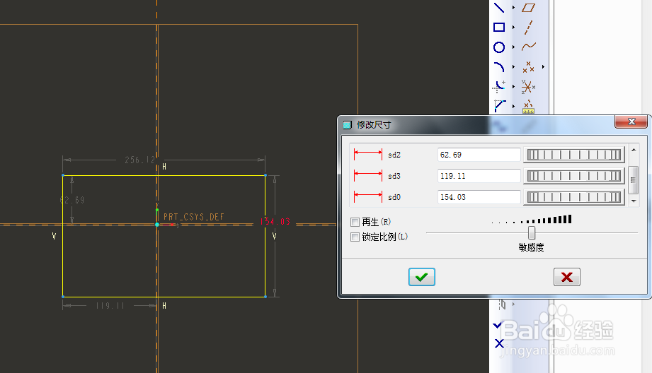Select the 62.69 dimension in sketch

pos(72,200)
